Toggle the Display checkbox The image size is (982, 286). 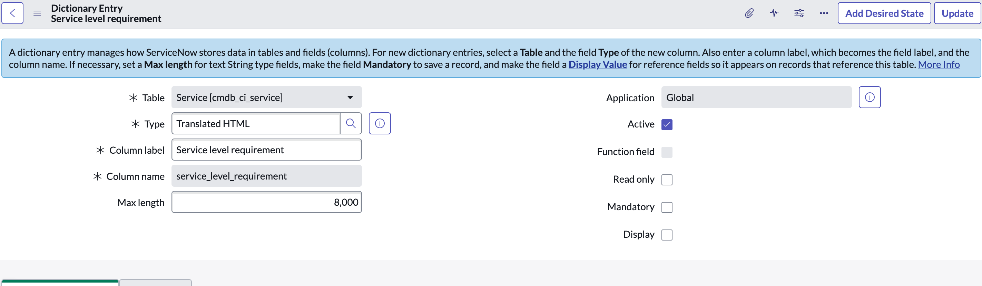pyautogui.click(x=667, y=235)
